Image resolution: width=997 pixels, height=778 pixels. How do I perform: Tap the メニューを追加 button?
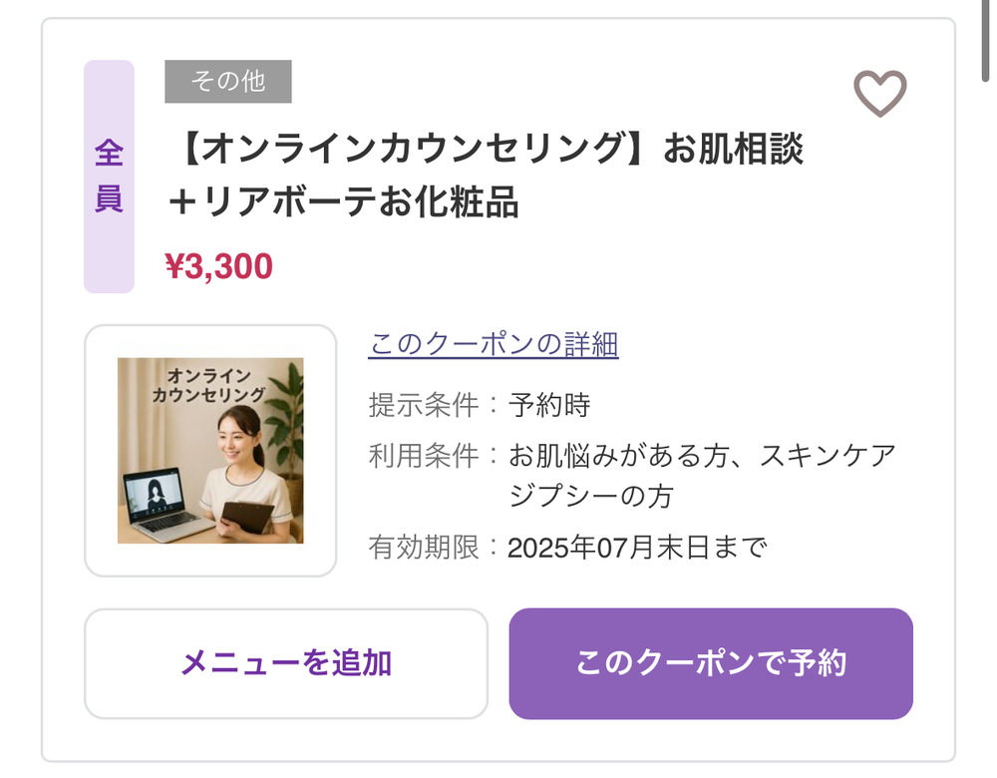(286, 663)
